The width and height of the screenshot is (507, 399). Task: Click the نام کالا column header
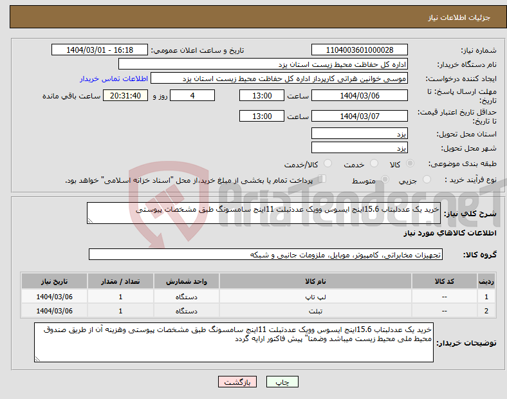pos(315,281)
